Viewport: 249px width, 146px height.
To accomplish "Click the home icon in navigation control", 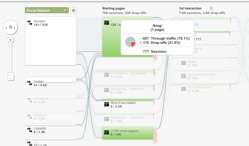I will [10, 27].
